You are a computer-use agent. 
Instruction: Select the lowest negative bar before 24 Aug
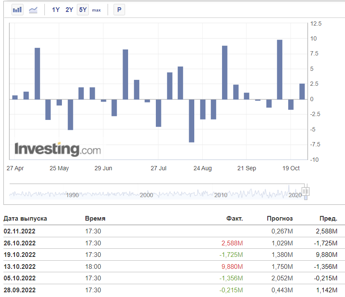click(191, 121)
